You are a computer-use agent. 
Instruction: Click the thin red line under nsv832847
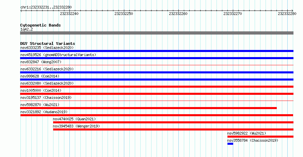[x=157, y=65]
